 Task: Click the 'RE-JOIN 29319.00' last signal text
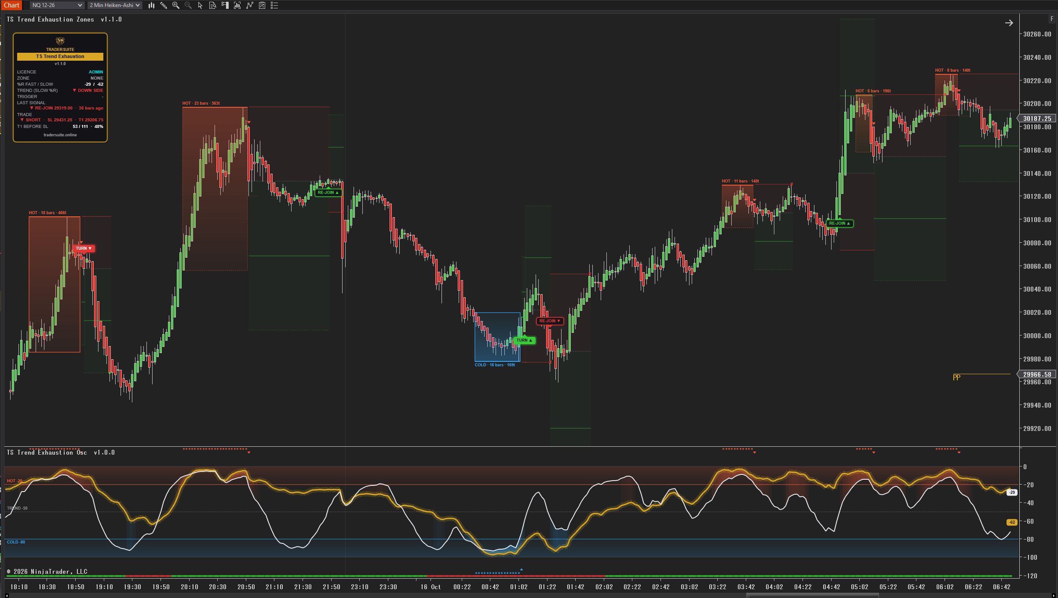54,108
